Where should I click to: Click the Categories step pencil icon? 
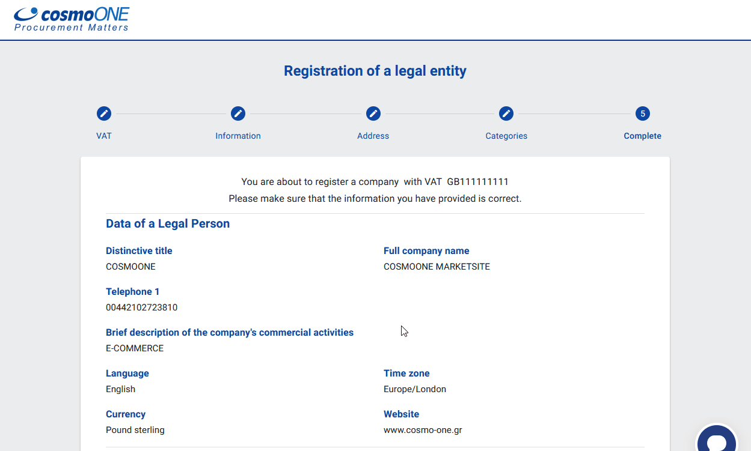506,114
